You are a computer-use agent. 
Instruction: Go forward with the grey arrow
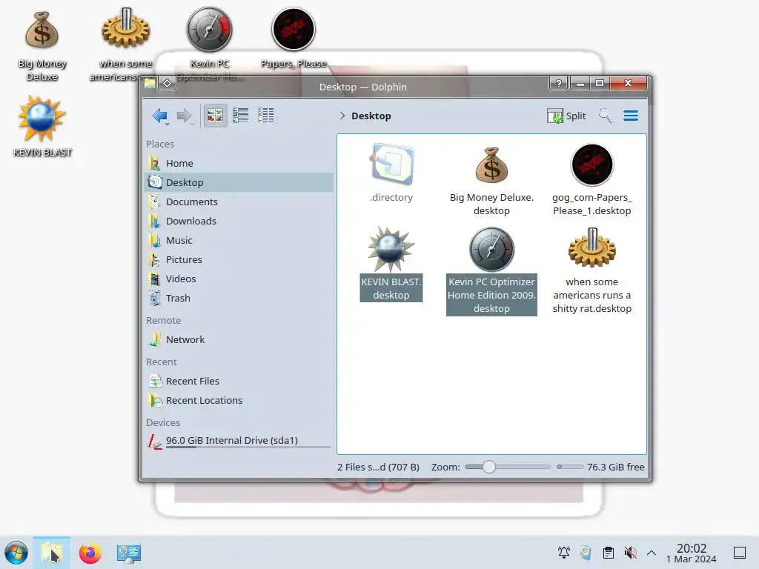(x=184, y=116)
